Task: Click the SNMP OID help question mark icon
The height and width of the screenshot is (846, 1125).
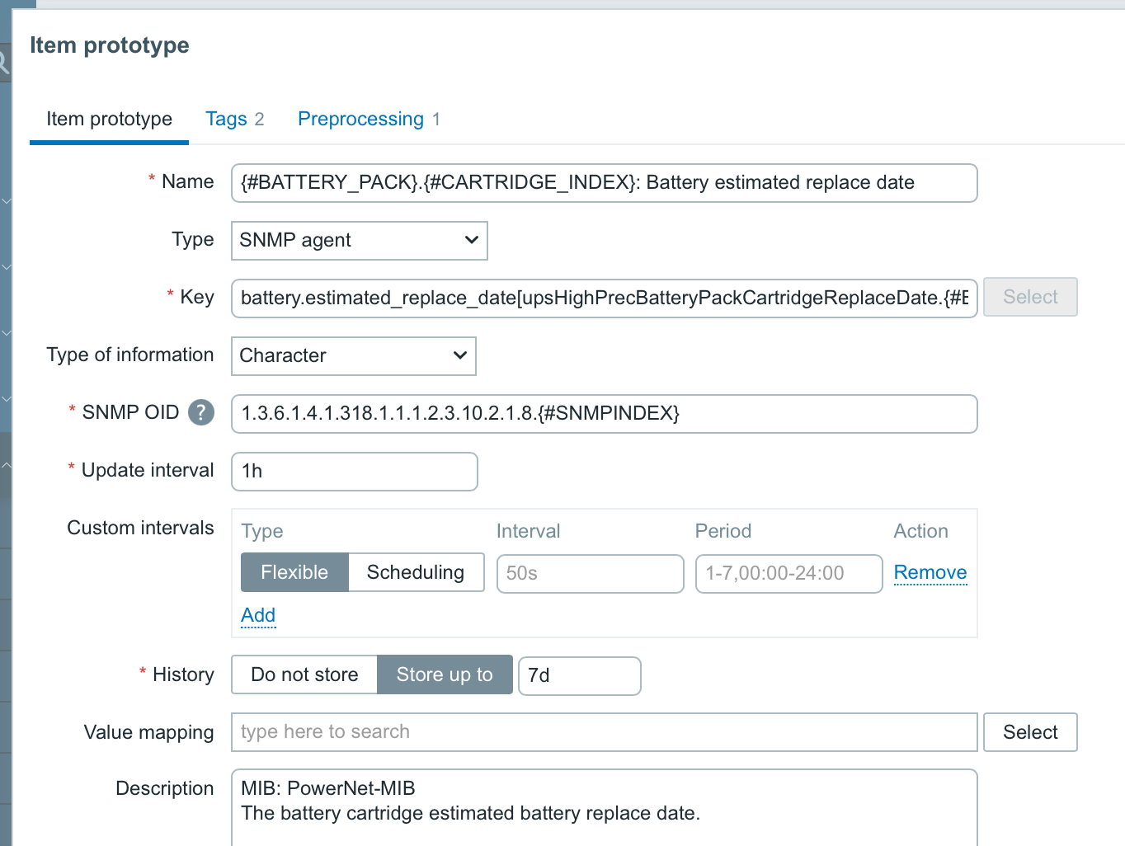Action: coord(201,412)
